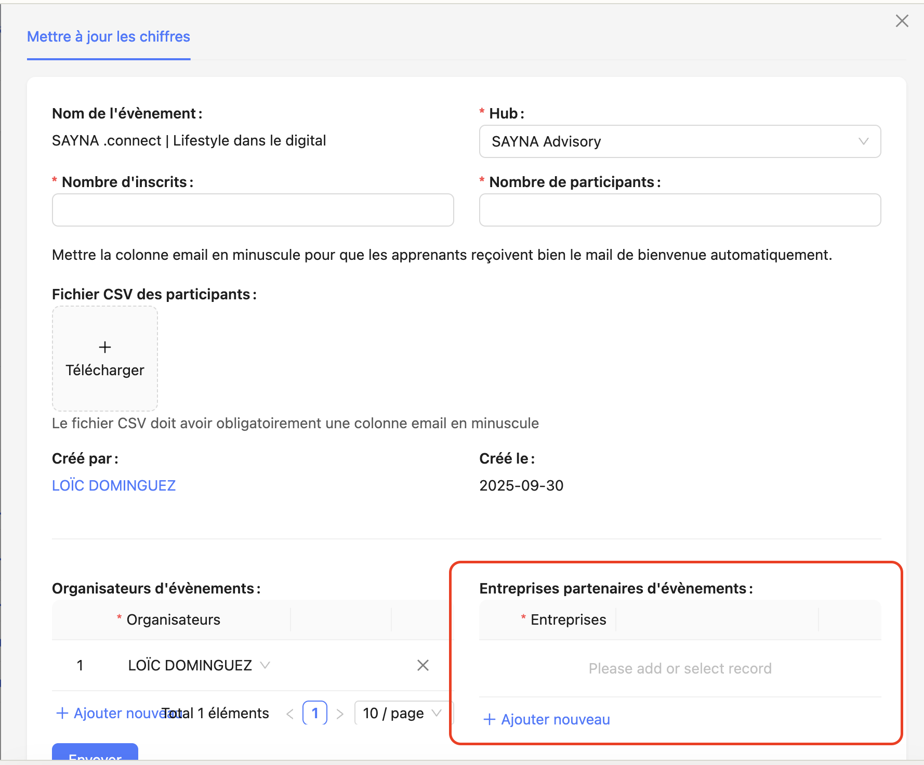Focus the Nombre de participants field
The width and height of the screenshot is (924, 765).
[x=679, y=210]
